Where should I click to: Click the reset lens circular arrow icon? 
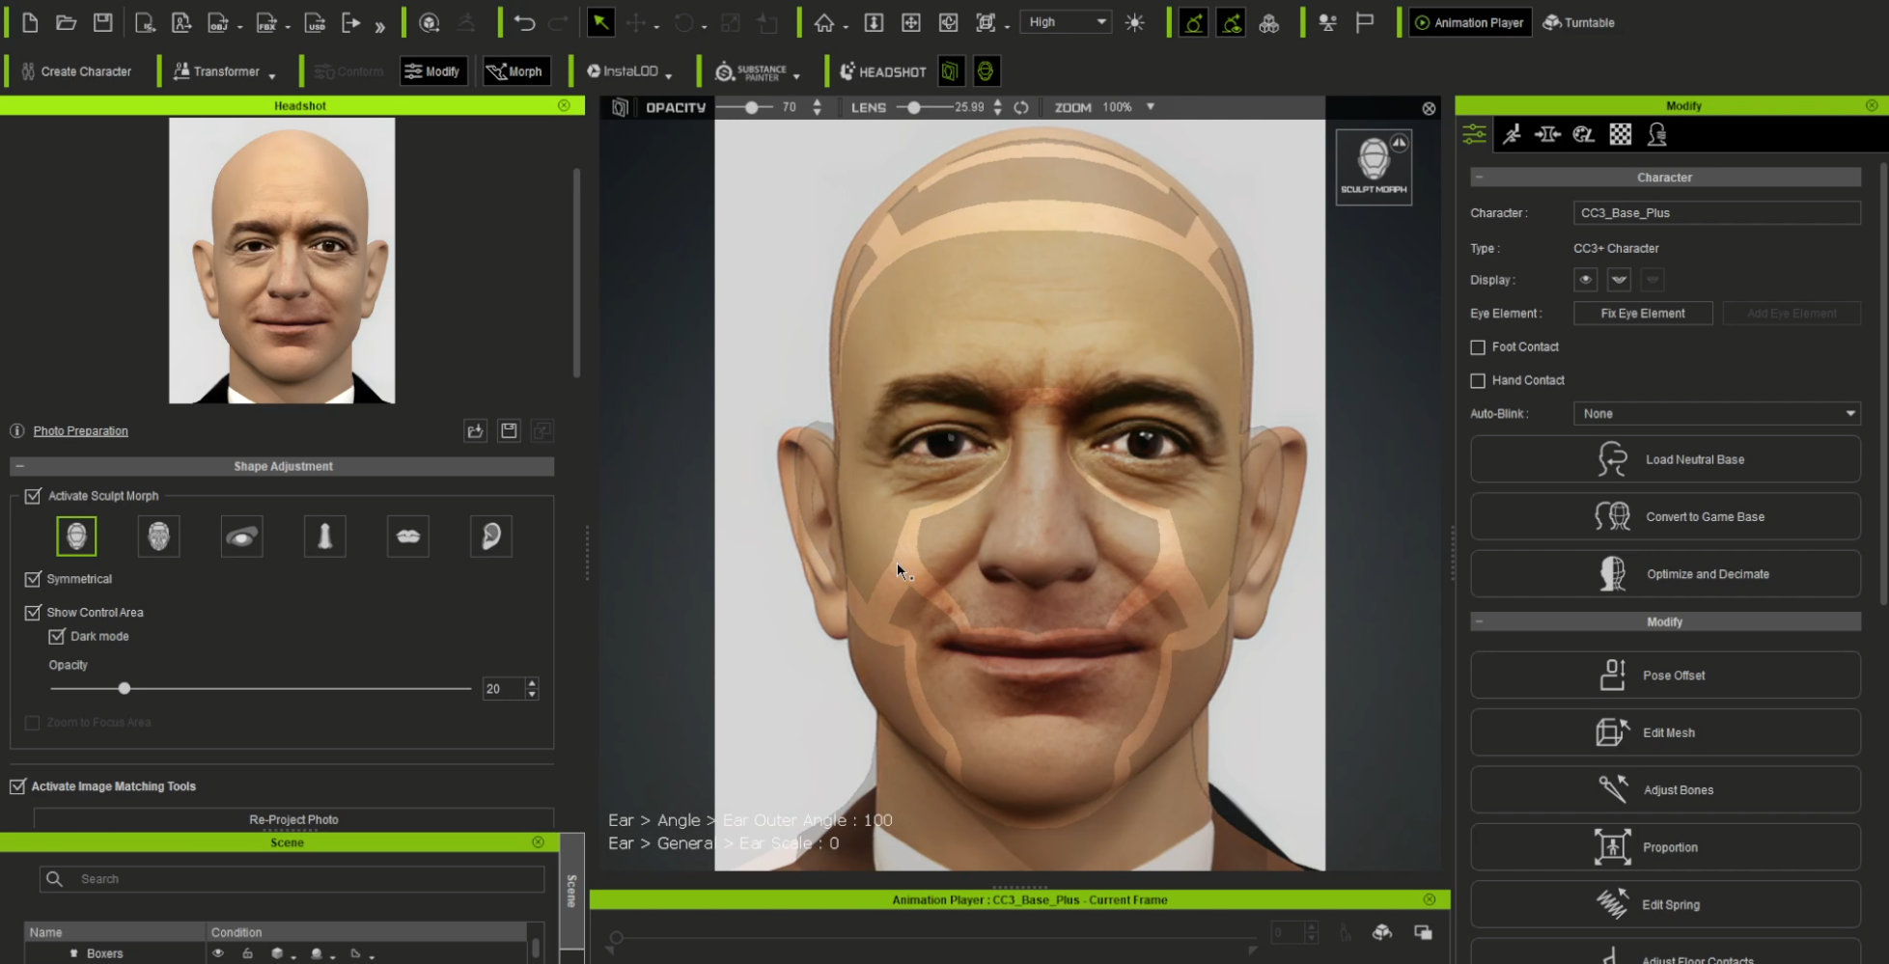pyautogui.click(x=1021, y=107)
